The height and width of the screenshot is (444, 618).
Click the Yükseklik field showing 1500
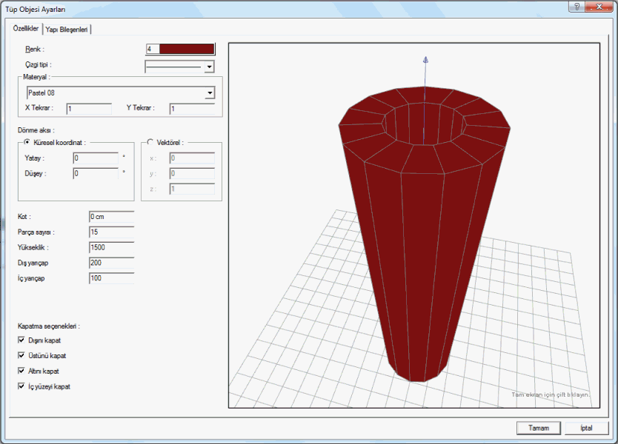click(x=112, y=247)
